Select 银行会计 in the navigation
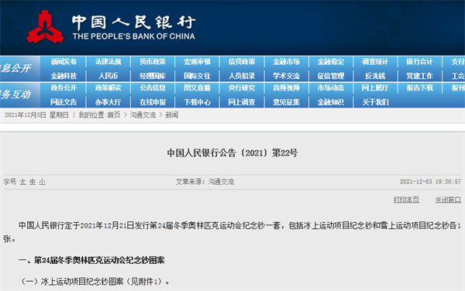This screenshot has height=291, width=465. [419, 62]
